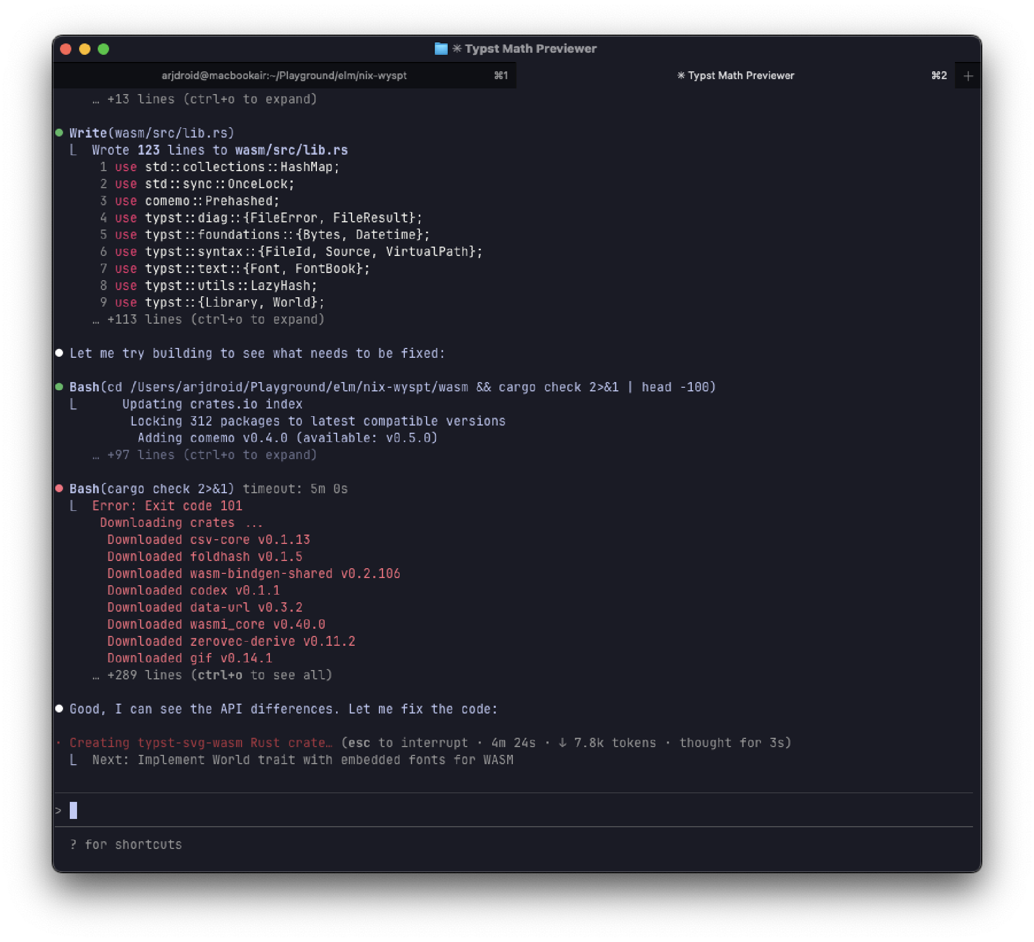Click the down-arrow token counter indicator
Image resolution: width=1034 pixels, height=942 pixels.
564,742
